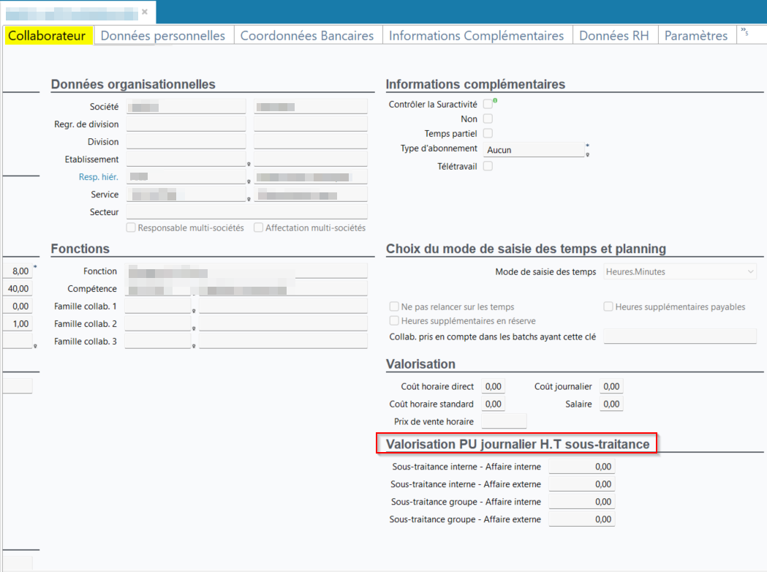Click the green info badge near Contrôler la Suractivité
This screenshot has height=572, width=767.
(495, 100)
